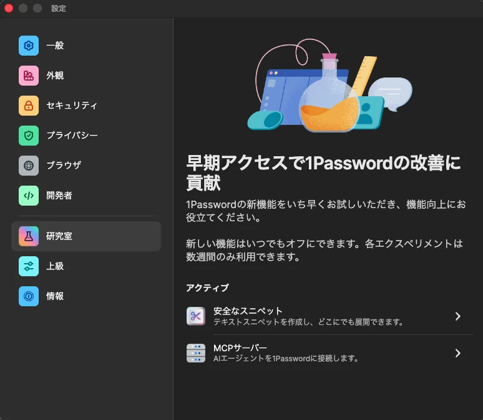Screen dimensions: 483x420
Task: Show the 情報 about section label
Action: click(55, 296)
